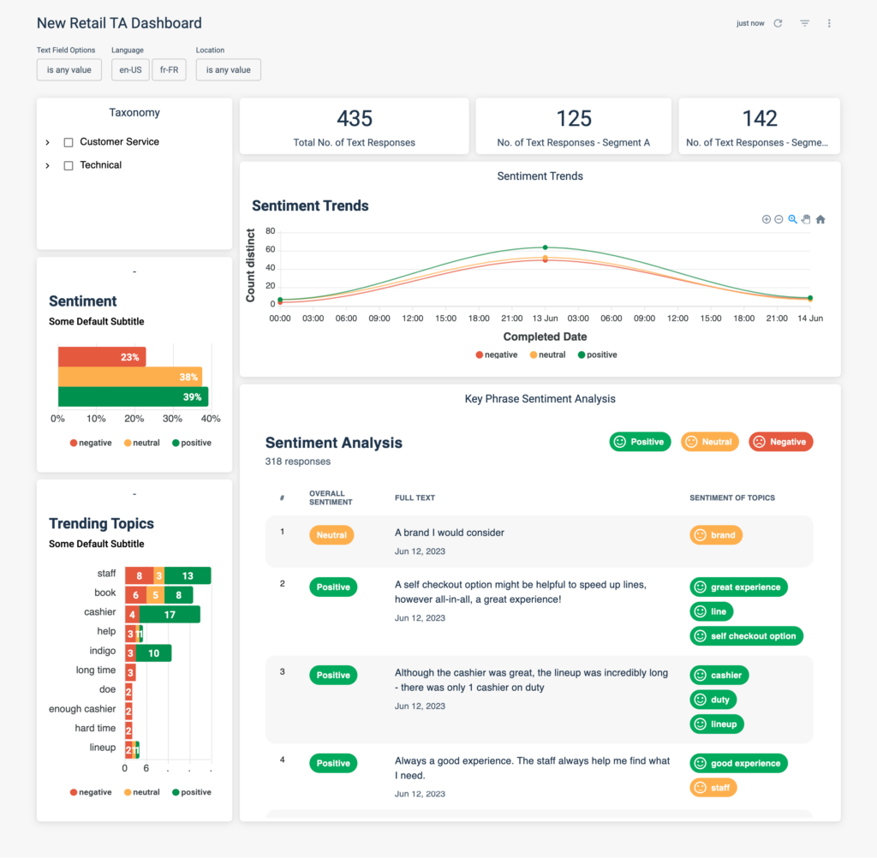The height and width of the screenshot is (858, 877).
Task: Reset chart zoom with home icon
Action: [x=820, y=219]
